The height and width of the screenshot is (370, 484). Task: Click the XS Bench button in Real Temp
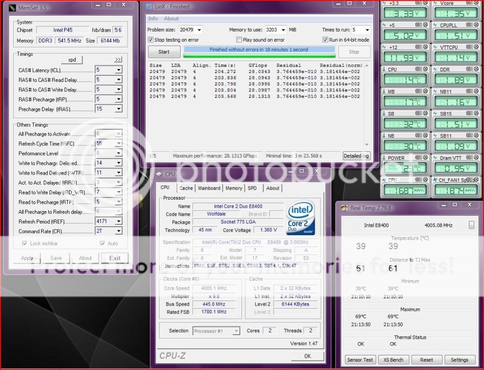click(393, 360)
